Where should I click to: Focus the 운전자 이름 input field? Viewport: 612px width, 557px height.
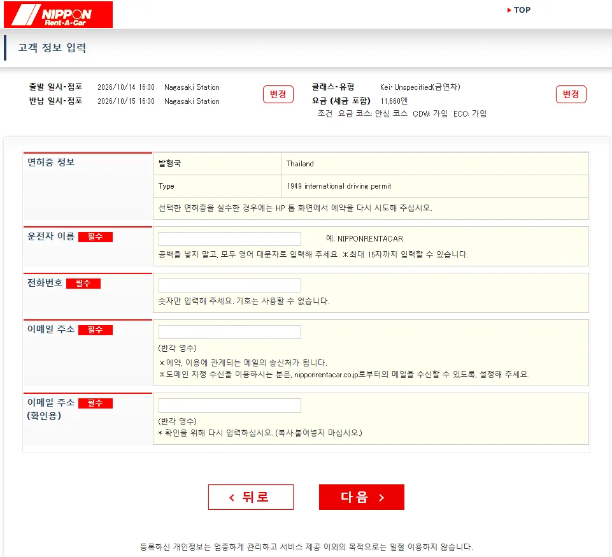click(229, 238)
